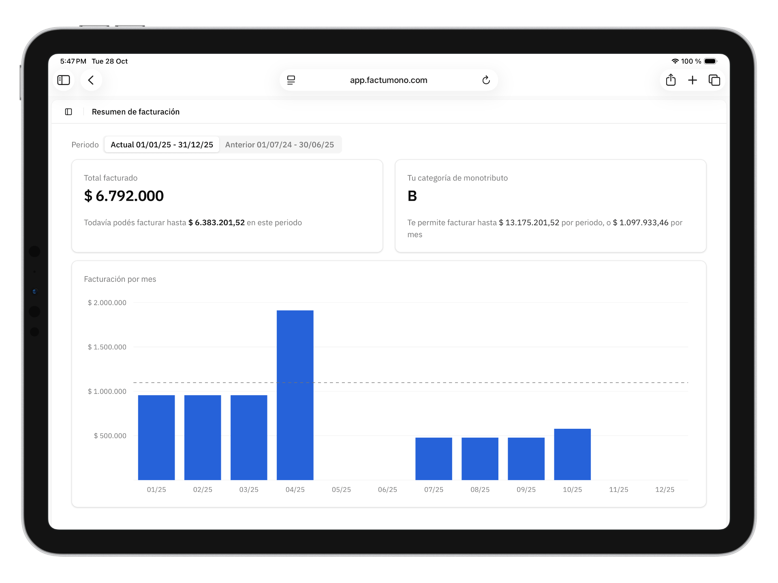Click the 10/25 bar in chart
778x583 pixels.
pos(572,454)
